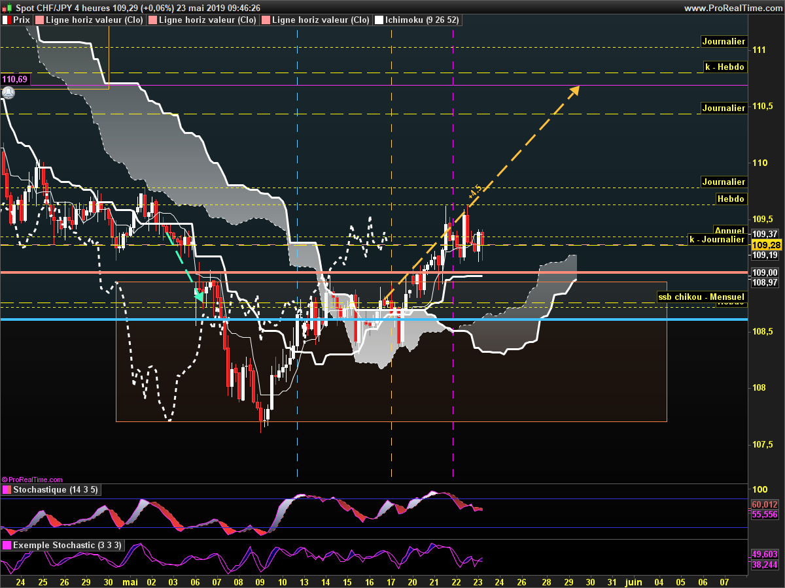Click the orange +45 dashed arrow head
The height and width of the screenshot is (588, 785).
[574, 90]
